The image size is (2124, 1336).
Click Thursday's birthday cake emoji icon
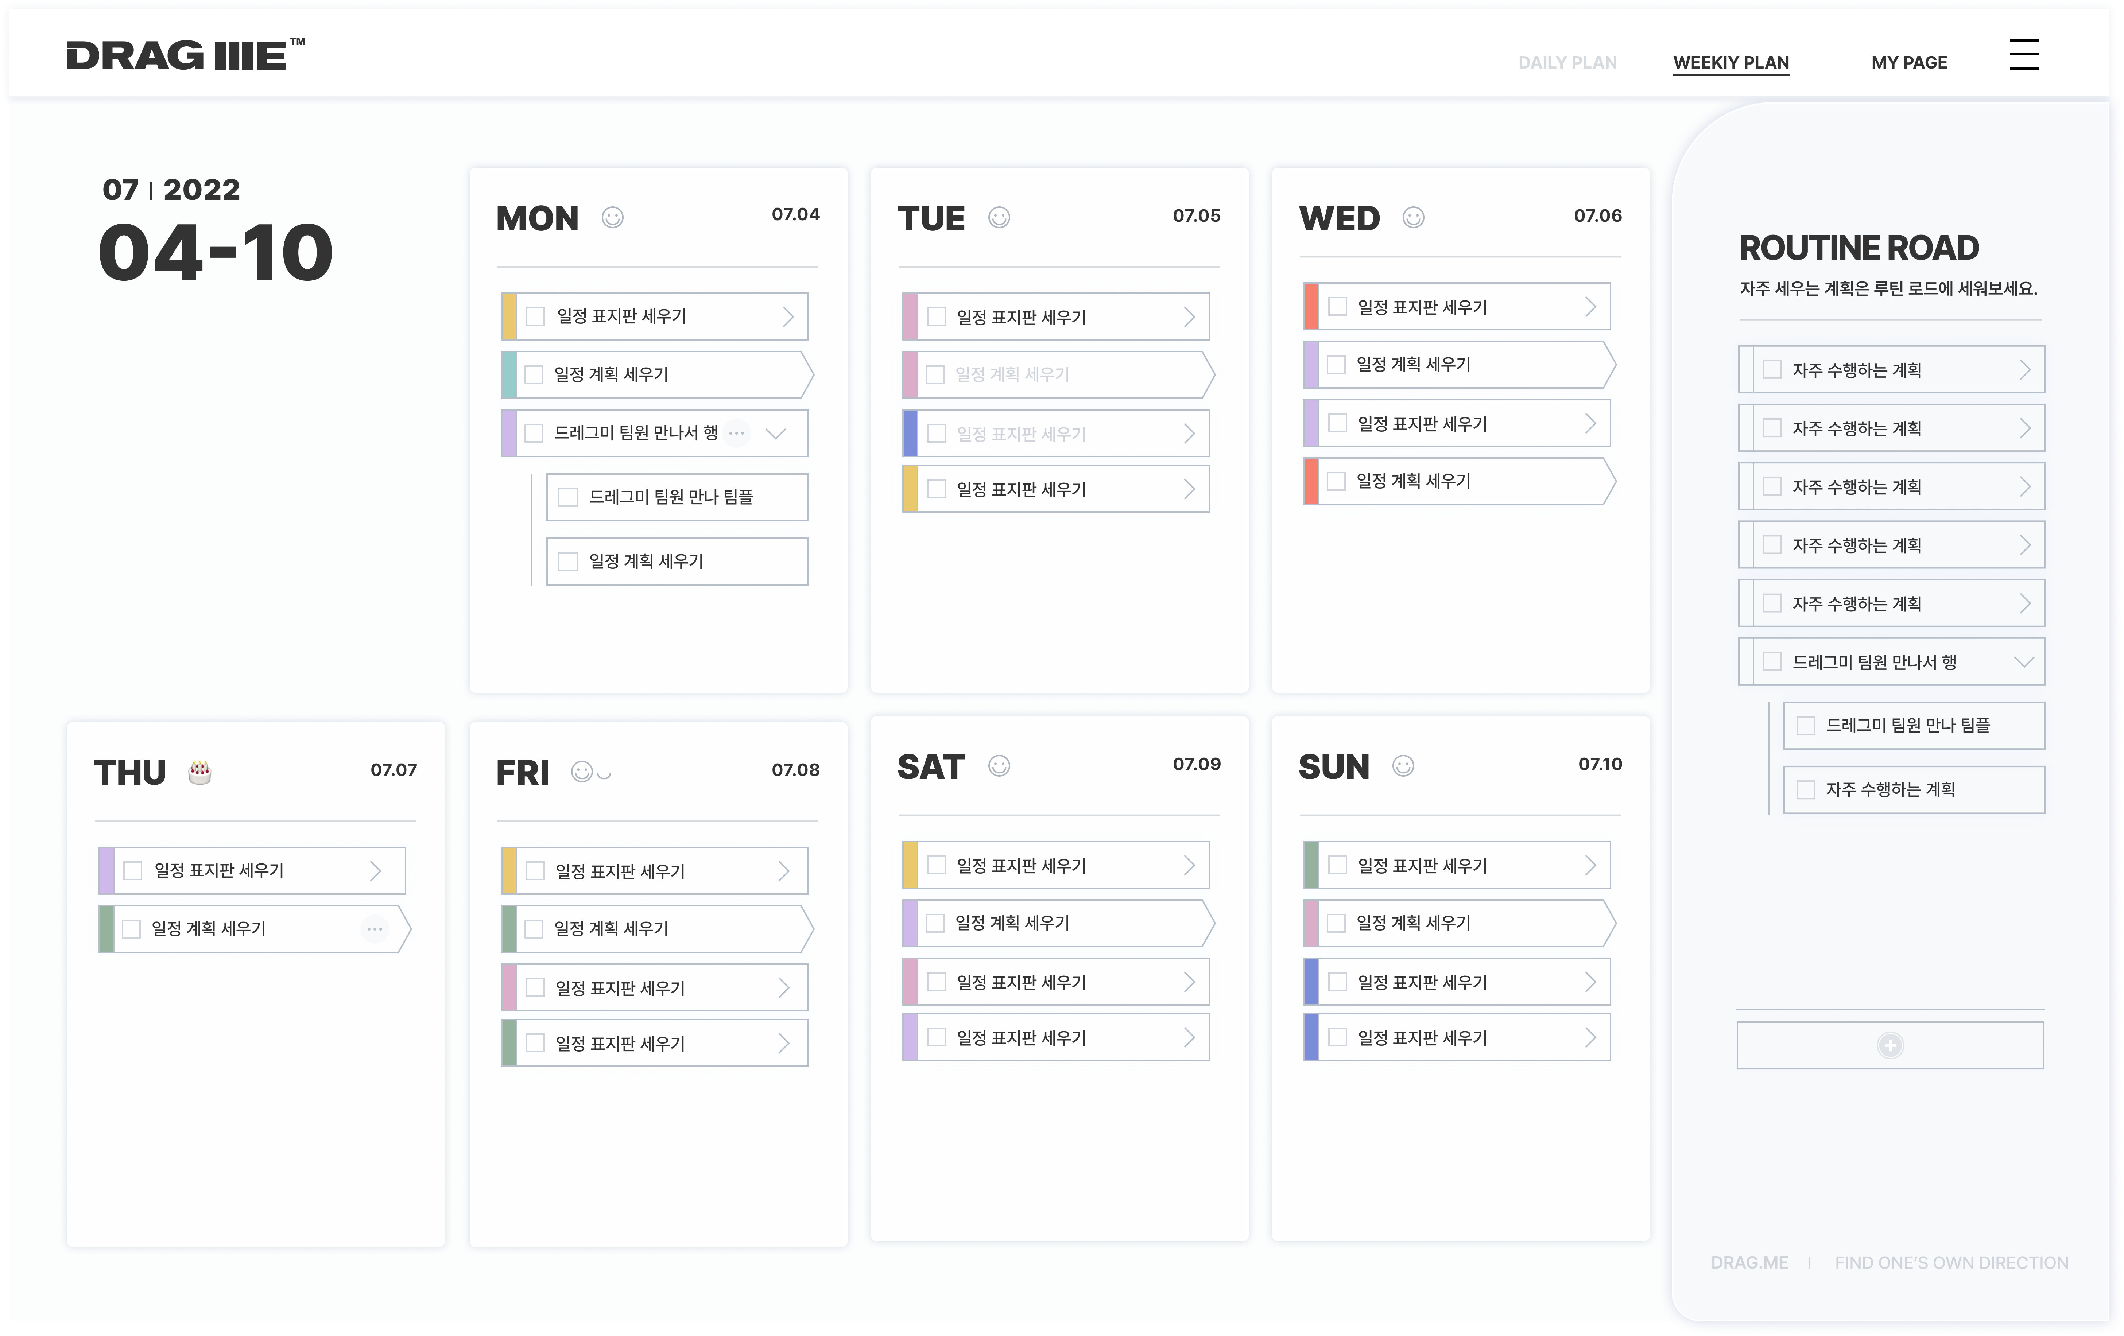click(200, 773)
